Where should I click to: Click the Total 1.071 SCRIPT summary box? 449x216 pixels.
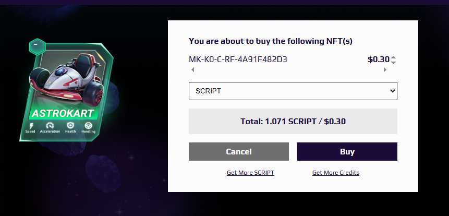point(293,121)
